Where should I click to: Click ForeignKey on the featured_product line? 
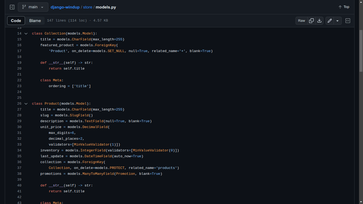point(105,45)
